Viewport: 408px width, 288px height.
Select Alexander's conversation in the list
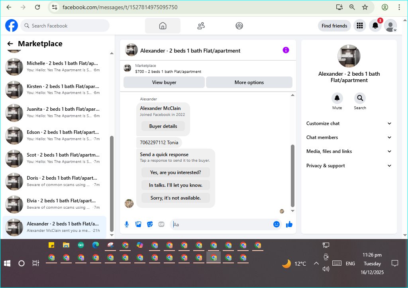pyautogui.click(x=55, y=227)
